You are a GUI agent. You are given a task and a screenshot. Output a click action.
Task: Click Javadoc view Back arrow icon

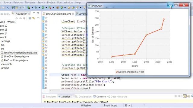pos(176,96)
